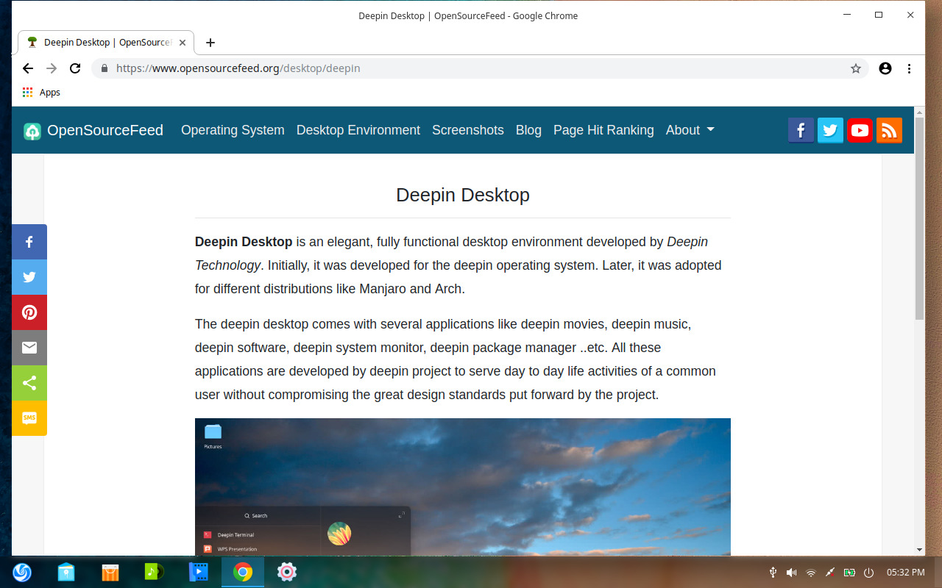The height and width of the screenshot is (588, 942).
Task: Reload the page with the refresh button
Action: (75, 68)
